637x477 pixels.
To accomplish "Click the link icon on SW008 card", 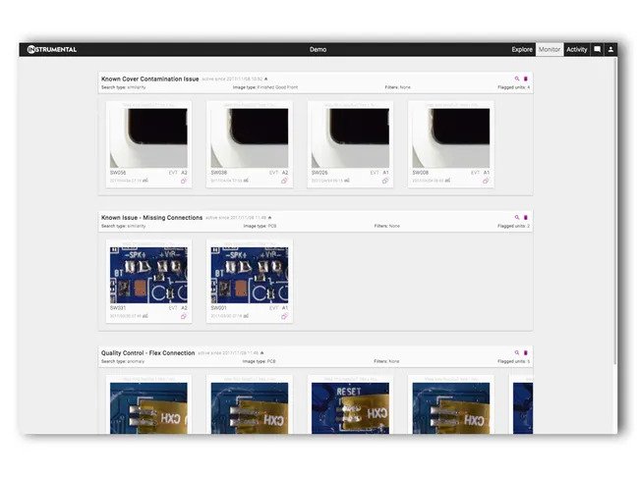I will (x=486, y=181).
